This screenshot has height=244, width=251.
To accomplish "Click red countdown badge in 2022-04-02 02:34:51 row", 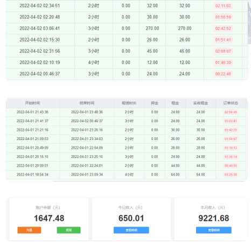I will (x=223, y=6).
